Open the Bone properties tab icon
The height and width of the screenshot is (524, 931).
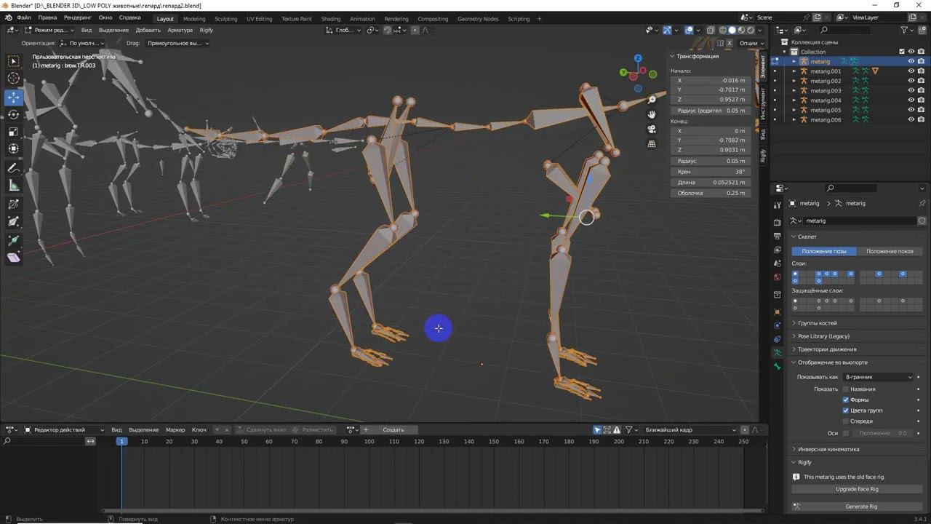click(778, 366)
